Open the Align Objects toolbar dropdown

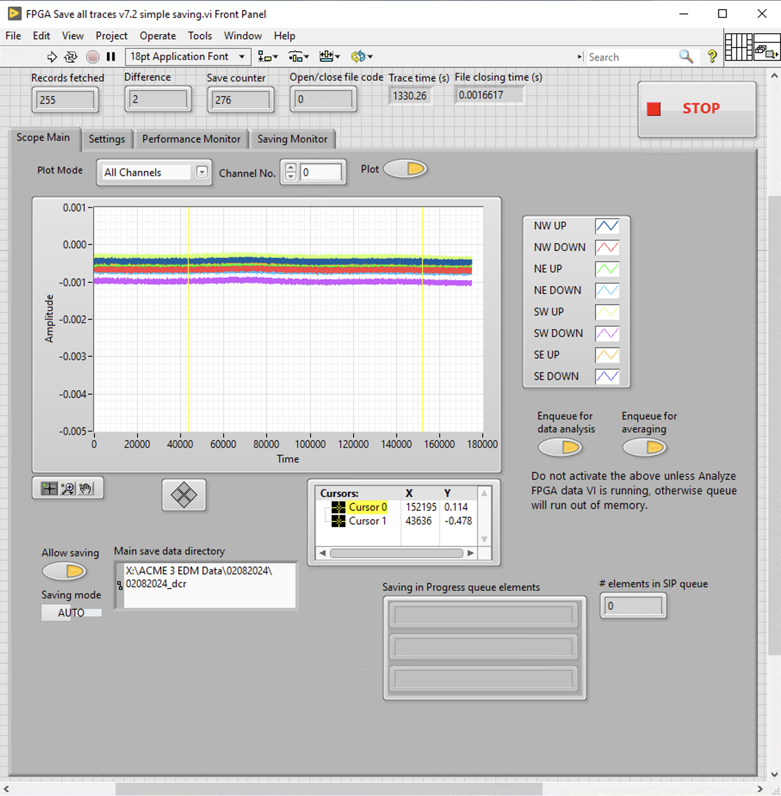[x=267, y=57]
